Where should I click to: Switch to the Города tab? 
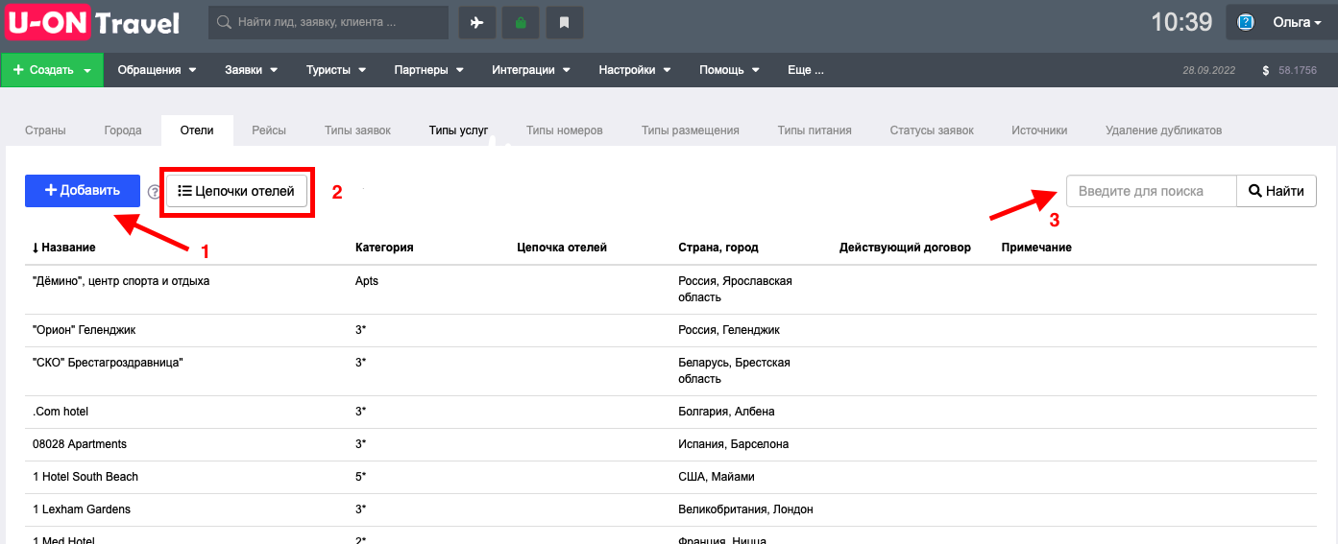pos(123,130)
